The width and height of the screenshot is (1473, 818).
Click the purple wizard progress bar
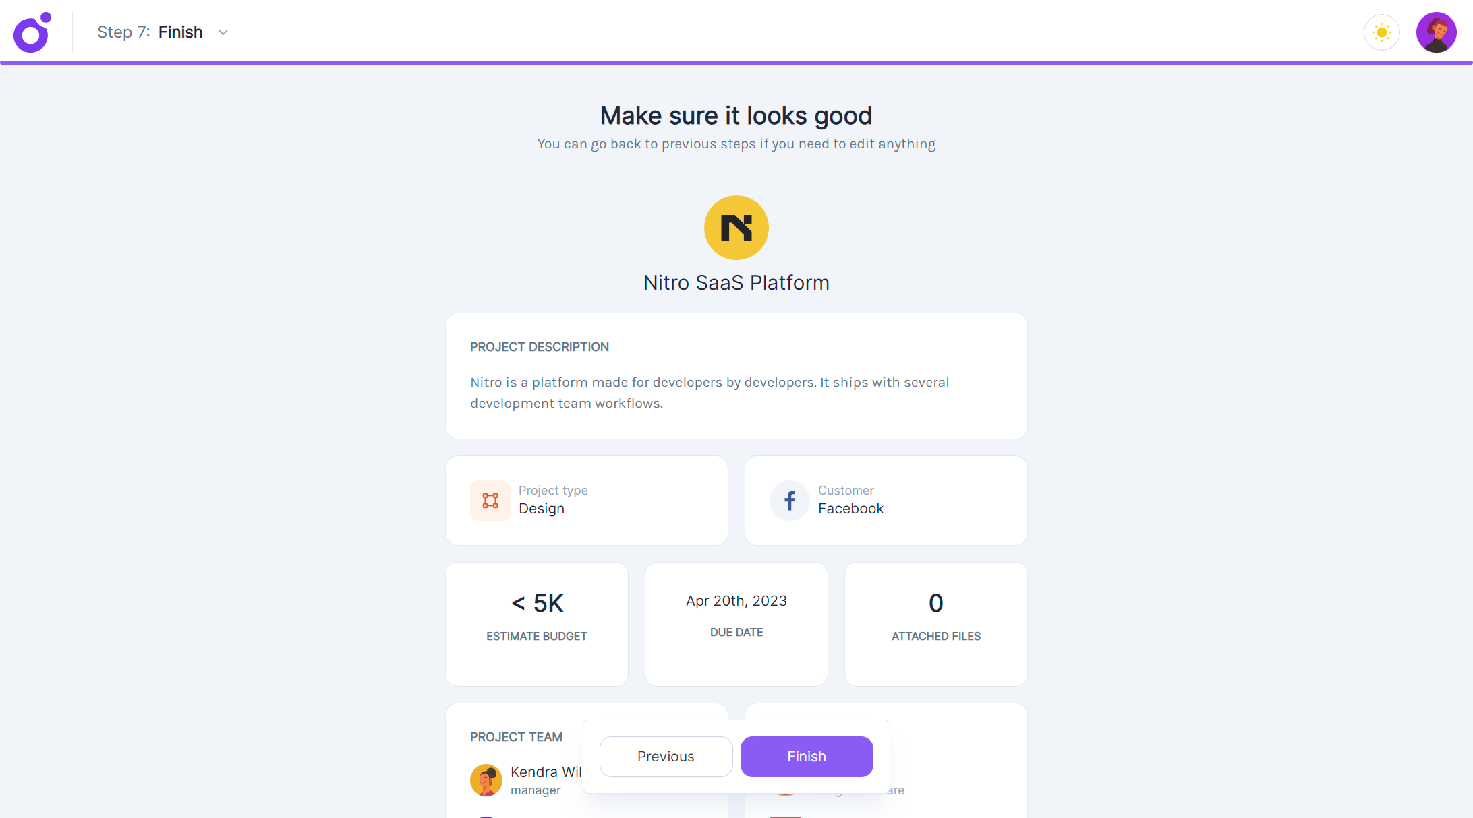click(x=736, y=63)
